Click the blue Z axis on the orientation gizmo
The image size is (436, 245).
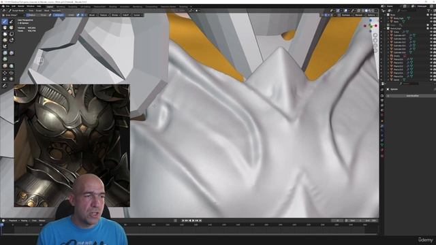pos(371,20)
